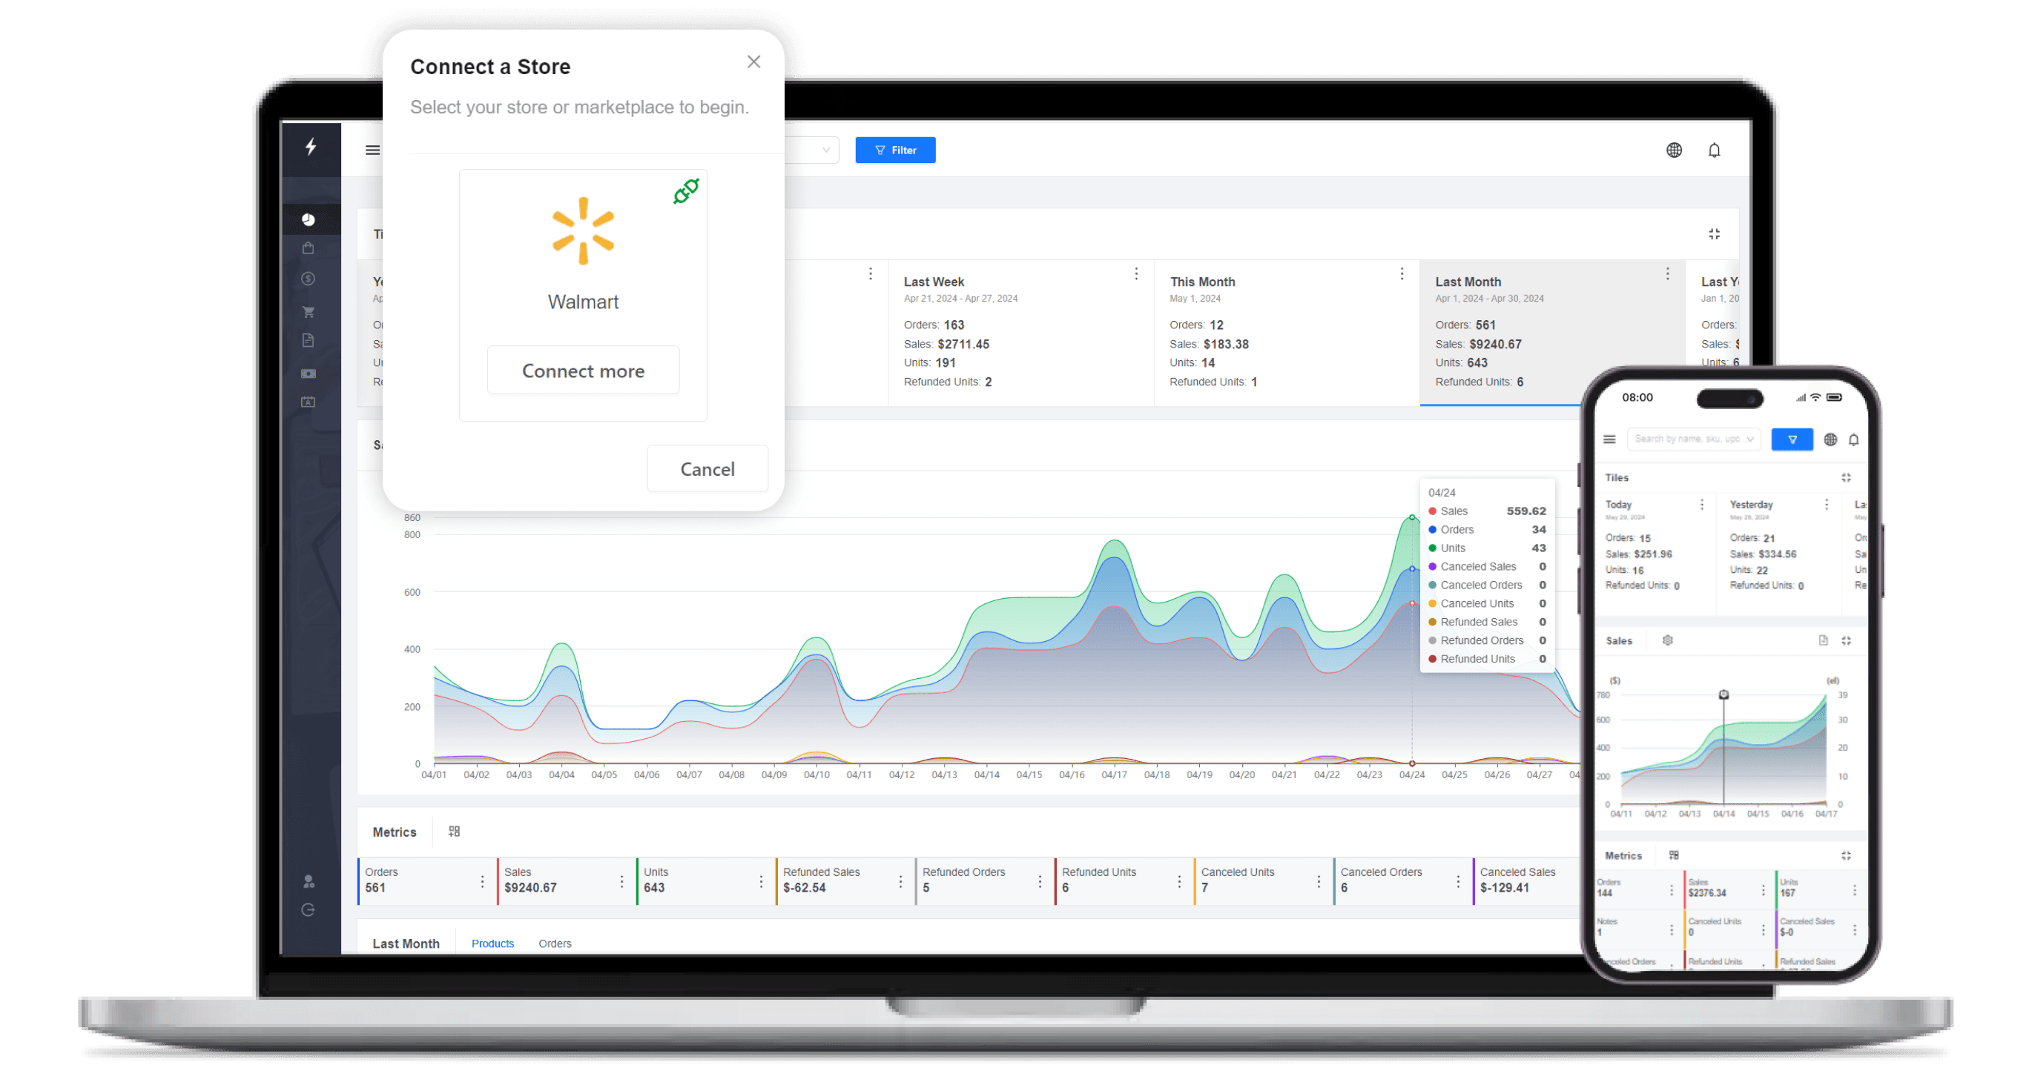
Task: Click the blue filter button on the phone
Action: coord(1792,439)
